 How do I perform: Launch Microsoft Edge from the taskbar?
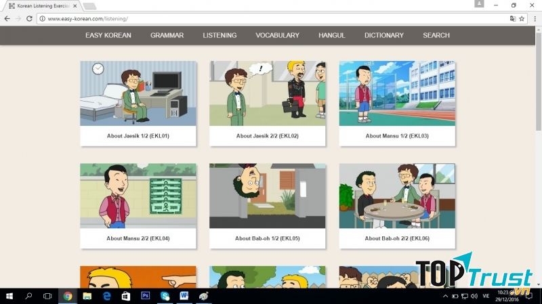tap(107, 296)
